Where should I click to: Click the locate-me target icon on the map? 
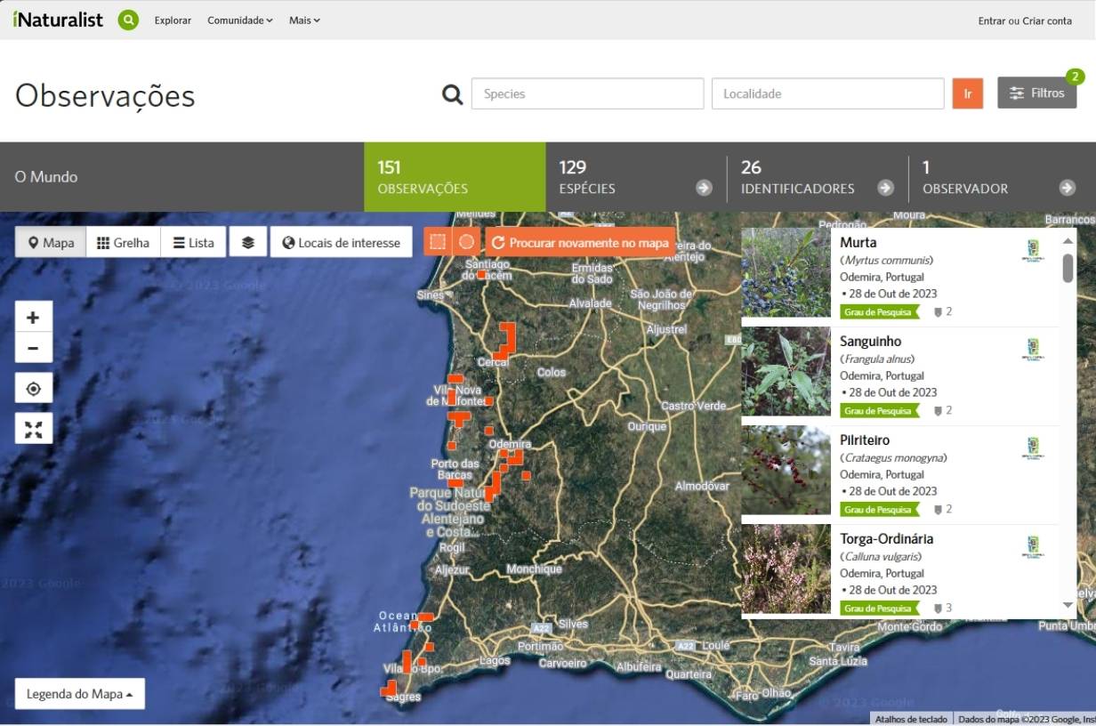tap(34, 389)
